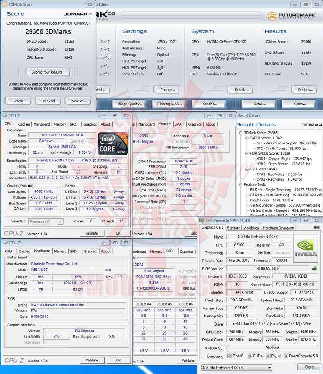This screenshot has width=323, height=374.
Task: Open Graphics tab in processor CPU-Z window
Action: click(90, 124)
